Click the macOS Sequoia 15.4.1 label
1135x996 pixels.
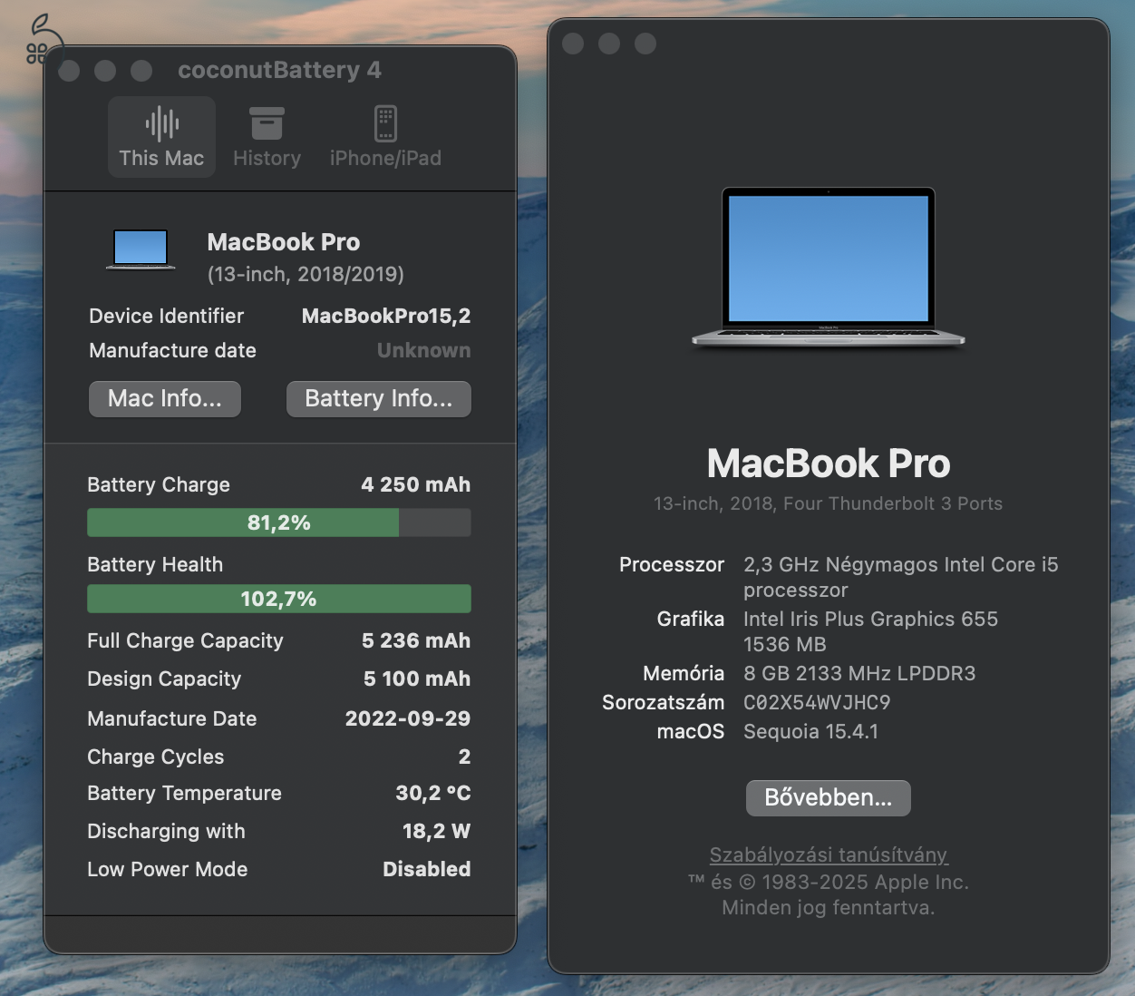tap(810, 731)
